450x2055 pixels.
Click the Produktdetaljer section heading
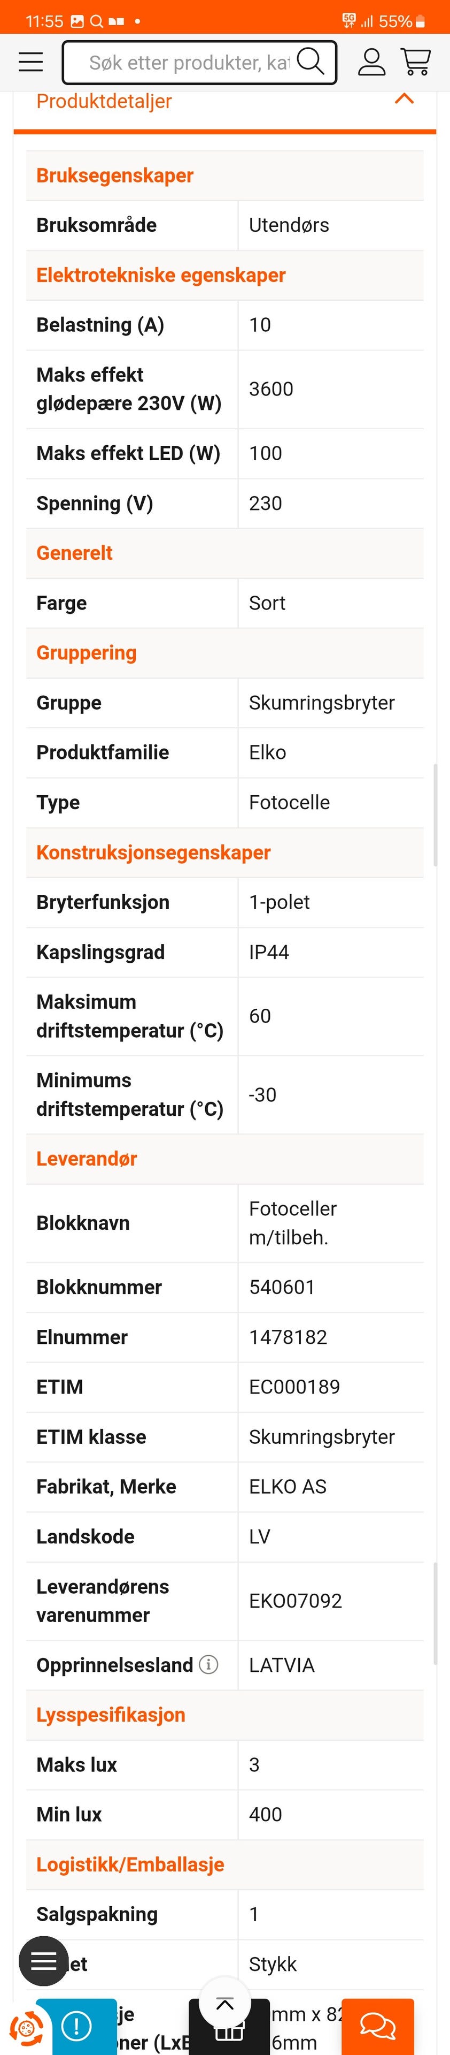pos(104,101)
